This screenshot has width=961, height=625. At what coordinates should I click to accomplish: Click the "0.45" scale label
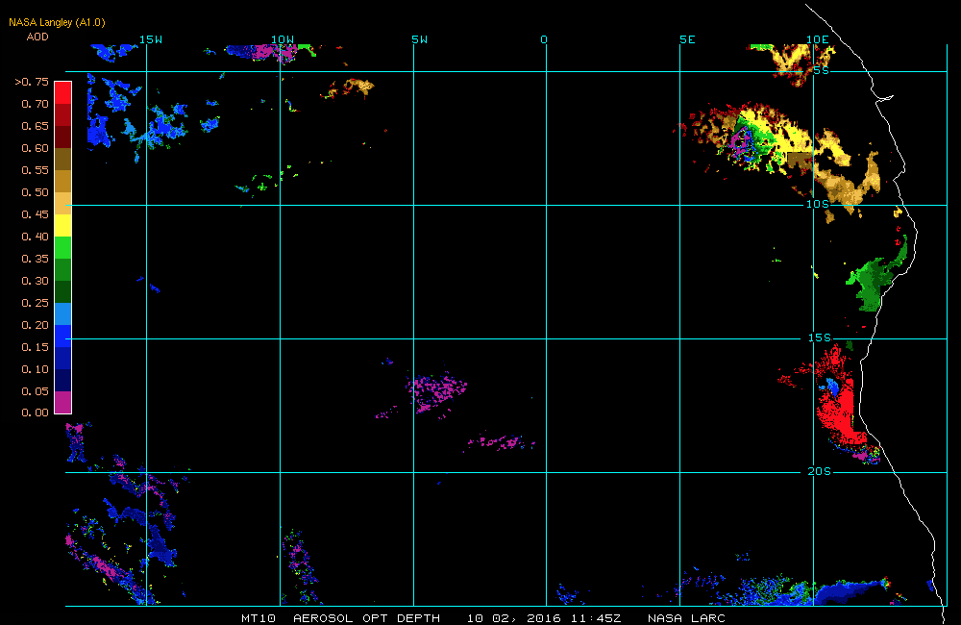(35, 214)
